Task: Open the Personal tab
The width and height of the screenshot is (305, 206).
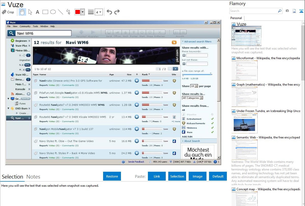Action: point(236,18)
